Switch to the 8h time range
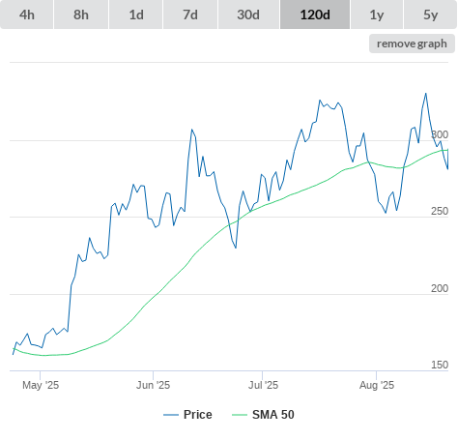Viewport: 458px width, 440px height. (81, 15)
